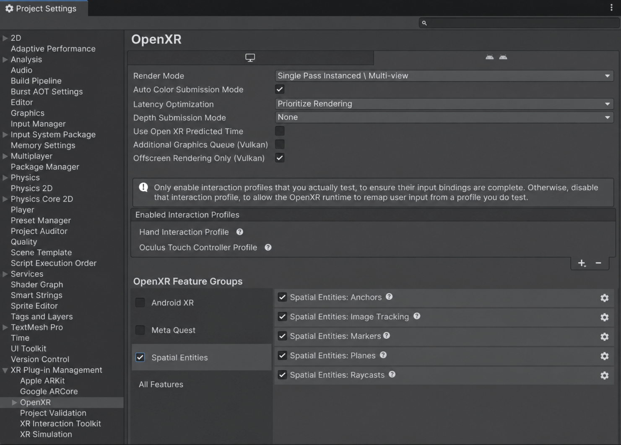Open the window options kebab menu
The width and height of the screenshot is (621, 445).
point(611,8)
